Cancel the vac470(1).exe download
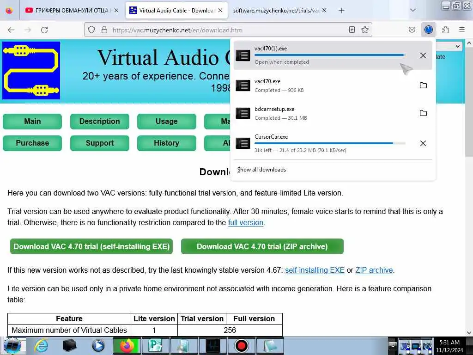This screenshot has height=355, width=473. 423,55
